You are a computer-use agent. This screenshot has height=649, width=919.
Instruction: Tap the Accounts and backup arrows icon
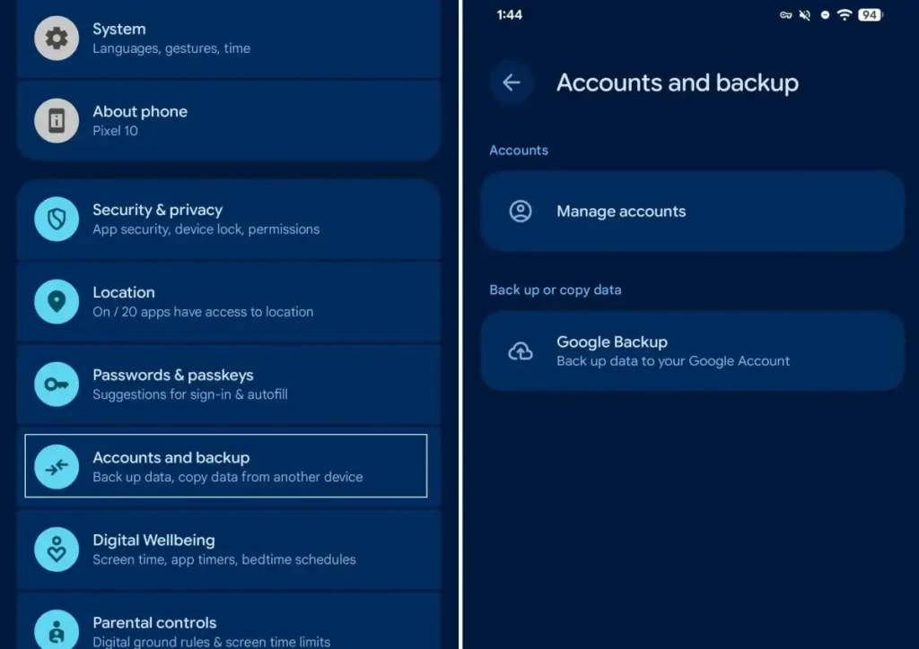(57, 467)
